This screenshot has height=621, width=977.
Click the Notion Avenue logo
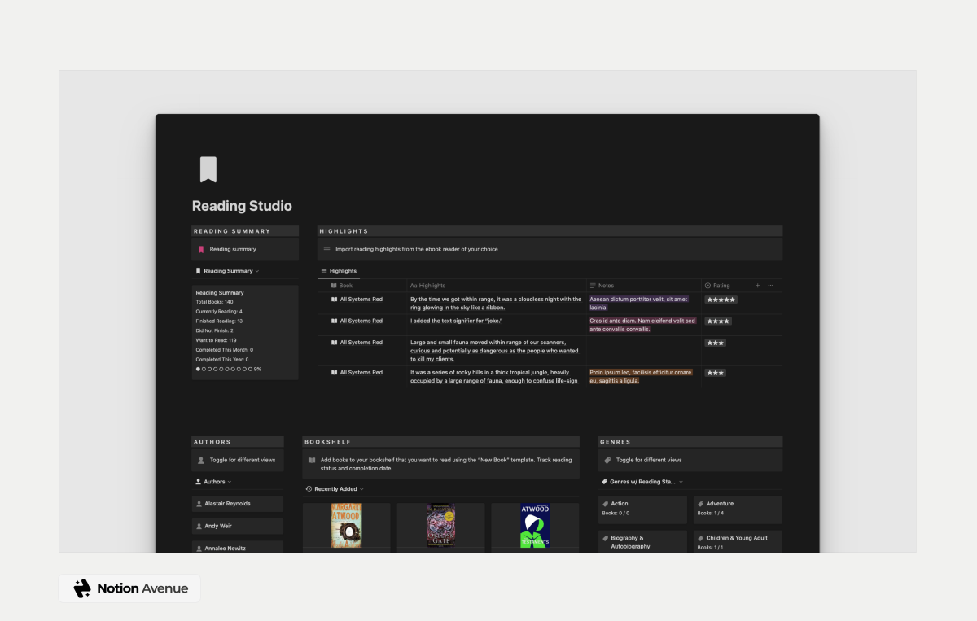[x=131, y=588]
